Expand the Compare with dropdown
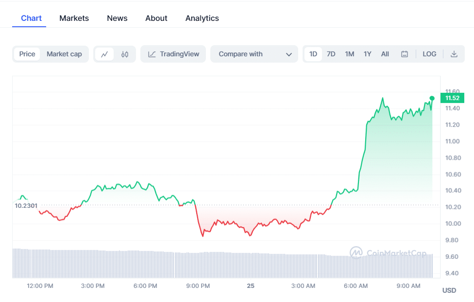The image size is (474, 302). click(254, 54)
